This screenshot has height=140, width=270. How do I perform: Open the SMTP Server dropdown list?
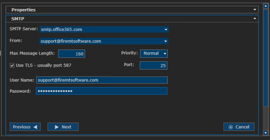pos(166,29)
